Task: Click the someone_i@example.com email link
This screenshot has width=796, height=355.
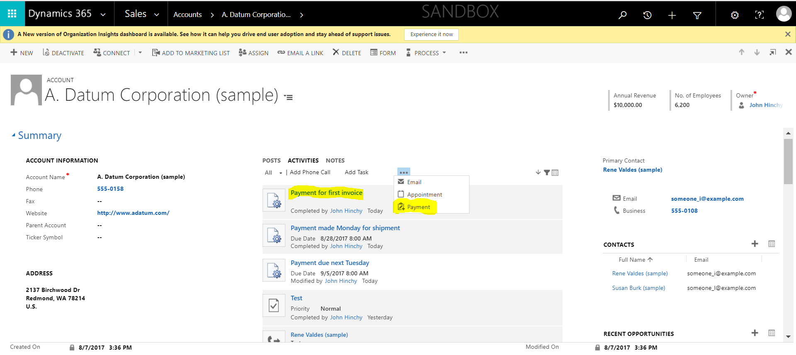Action: (707, 199)
